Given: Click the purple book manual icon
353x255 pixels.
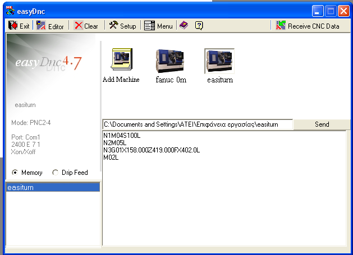Looking at the screenshot, I should coord(184,25).
